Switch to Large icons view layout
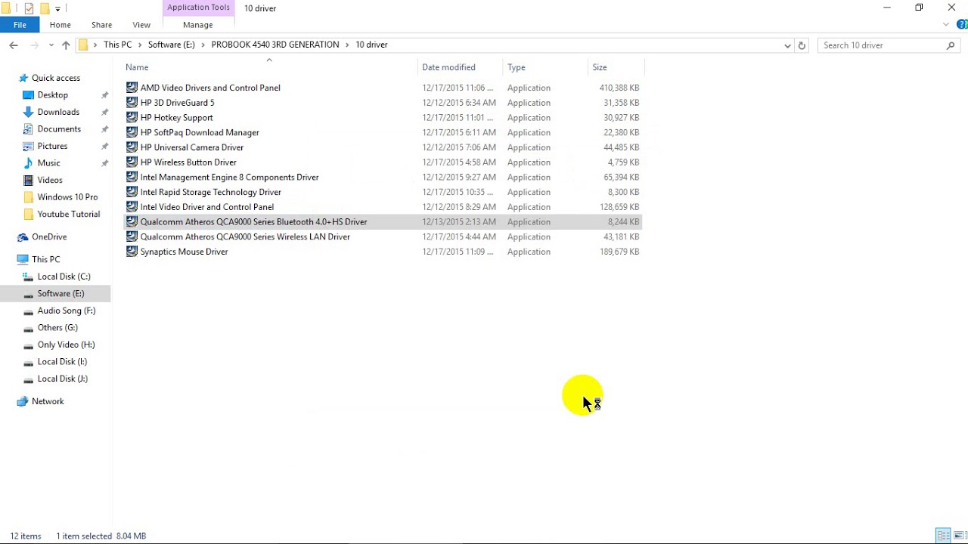 958,536
